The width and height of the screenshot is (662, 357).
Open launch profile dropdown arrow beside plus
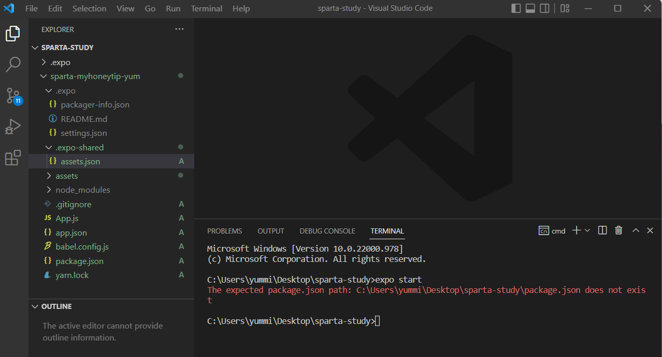[x=587, y=230]
